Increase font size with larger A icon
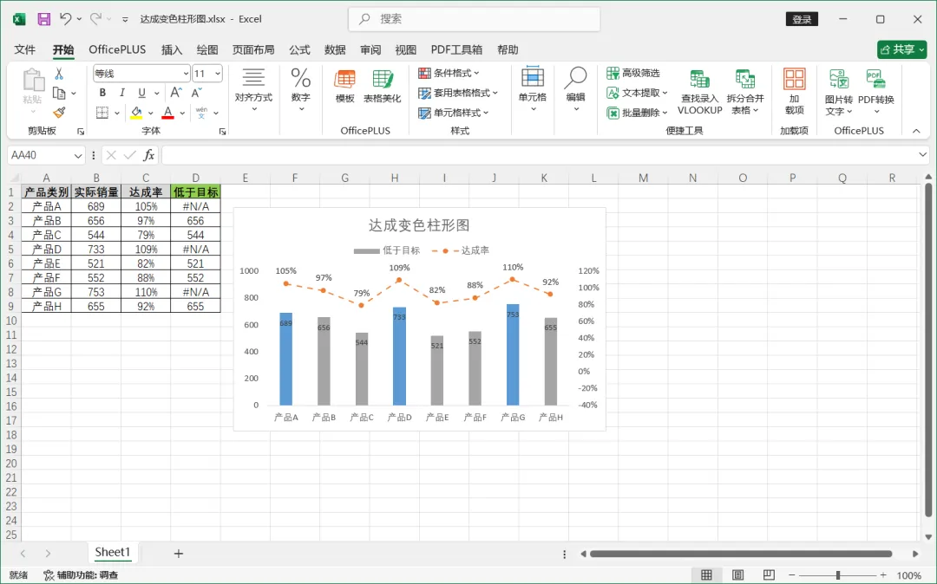 (x=175, y=93)
